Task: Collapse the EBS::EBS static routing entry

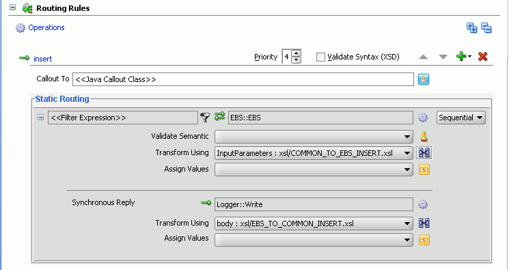Action: [40, 118]
